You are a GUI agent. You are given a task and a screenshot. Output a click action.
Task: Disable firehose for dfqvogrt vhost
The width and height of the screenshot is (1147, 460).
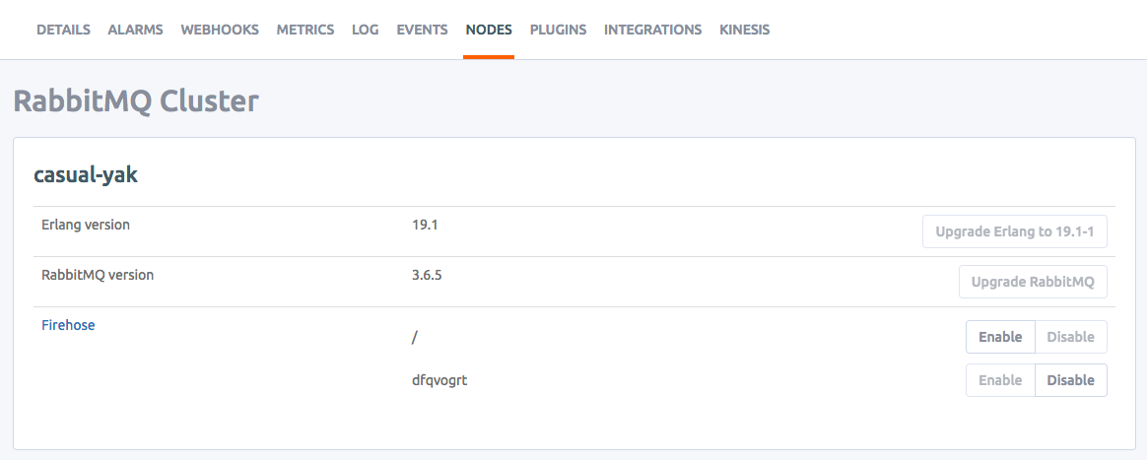[x=1071, y=380]
